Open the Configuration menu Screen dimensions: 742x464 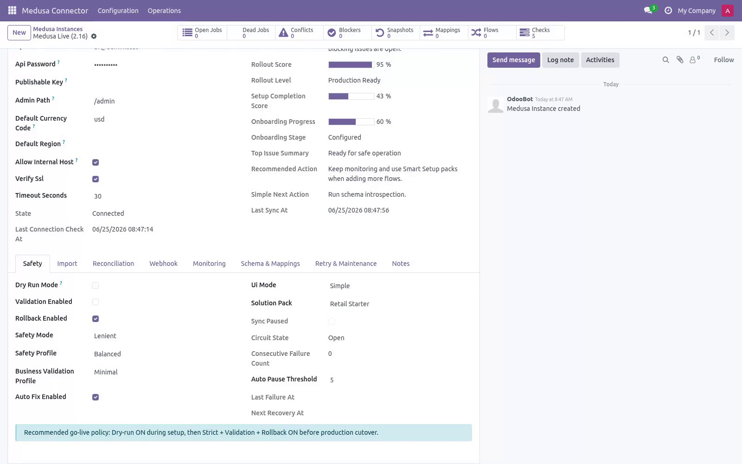click(x=118, y=11)
